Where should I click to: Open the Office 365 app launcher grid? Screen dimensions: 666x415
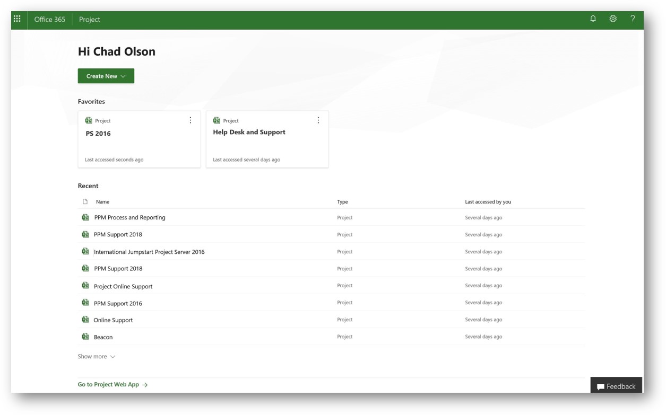(x=17, y=19)
